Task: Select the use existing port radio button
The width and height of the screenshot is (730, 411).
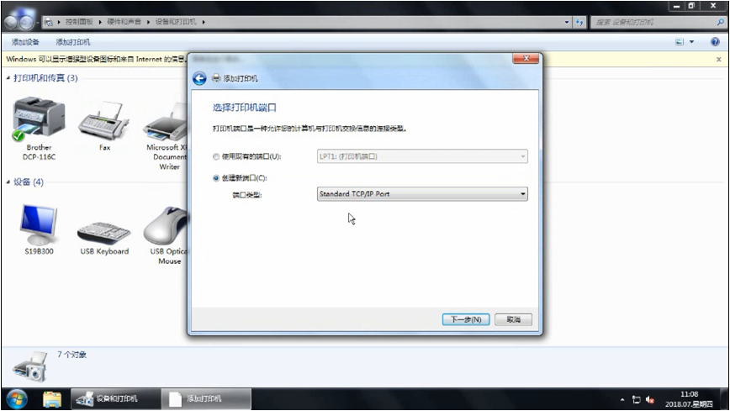Action: 216,157
